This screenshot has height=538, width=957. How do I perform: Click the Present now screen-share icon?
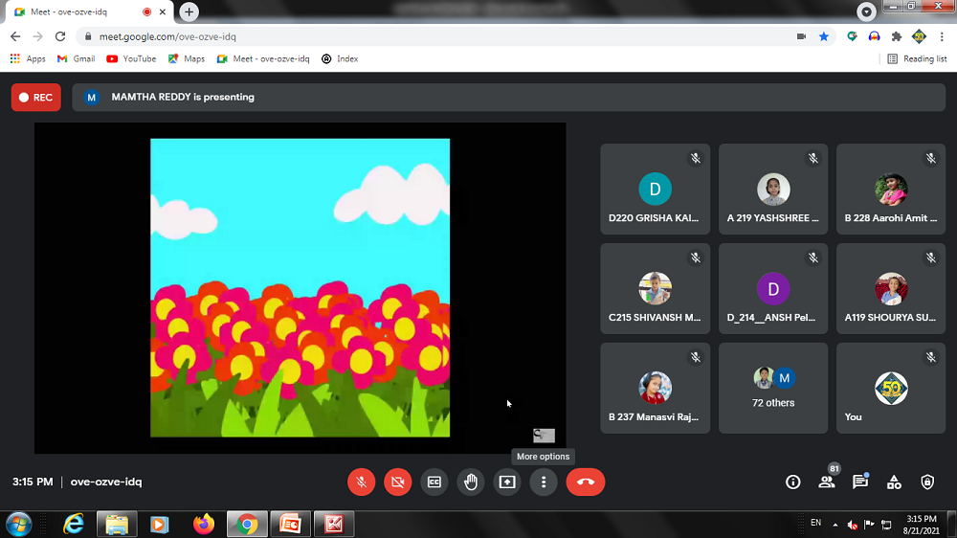tap(507, 482)
